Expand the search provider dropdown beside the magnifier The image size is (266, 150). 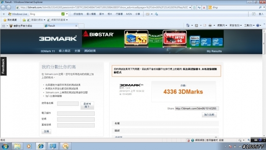[264, 7]
